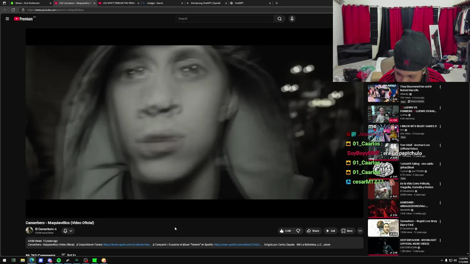Open the green Kick app in taskbar
The image size is (470, 264).
click(x=95, y=260)
